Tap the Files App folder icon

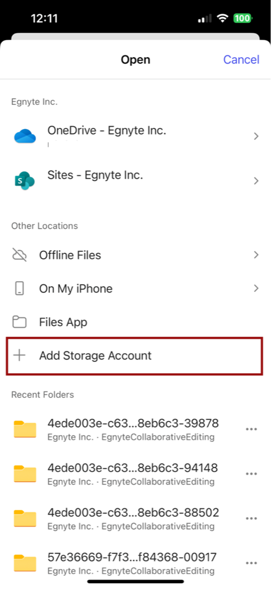19,322
